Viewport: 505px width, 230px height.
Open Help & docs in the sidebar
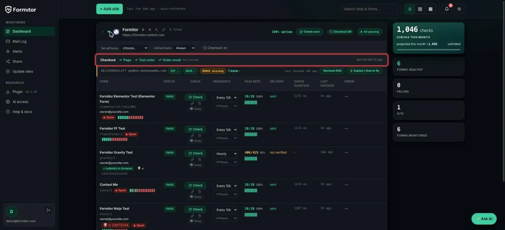29,112
